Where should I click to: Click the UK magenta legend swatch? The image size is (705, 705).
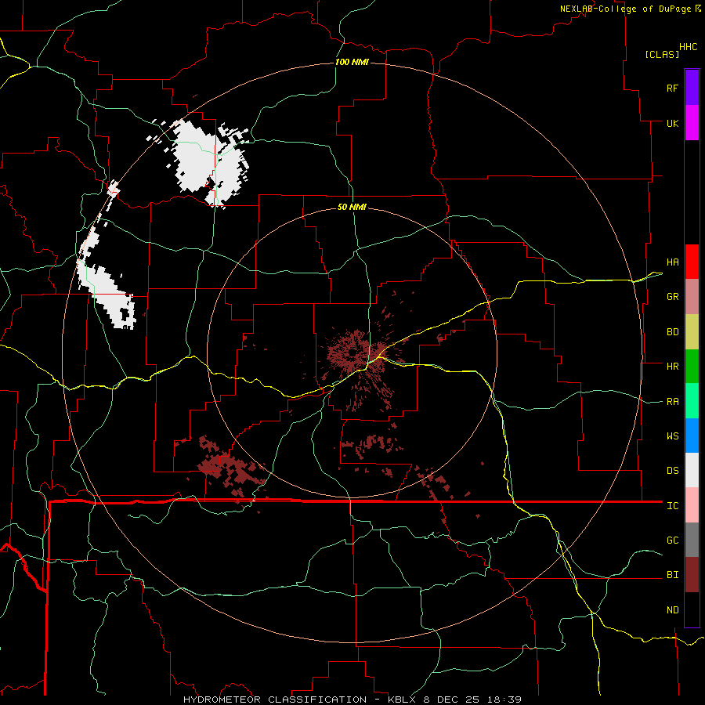coord(692,123)
